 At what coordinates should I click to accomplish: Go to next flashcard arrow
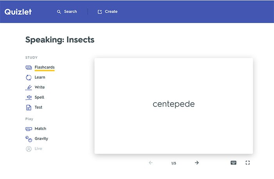[x=197, y=163]
